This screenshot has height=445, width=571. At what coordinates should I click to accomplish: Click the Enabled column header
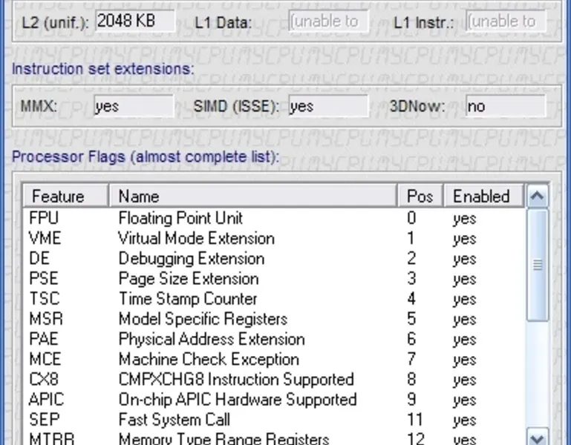482,197
